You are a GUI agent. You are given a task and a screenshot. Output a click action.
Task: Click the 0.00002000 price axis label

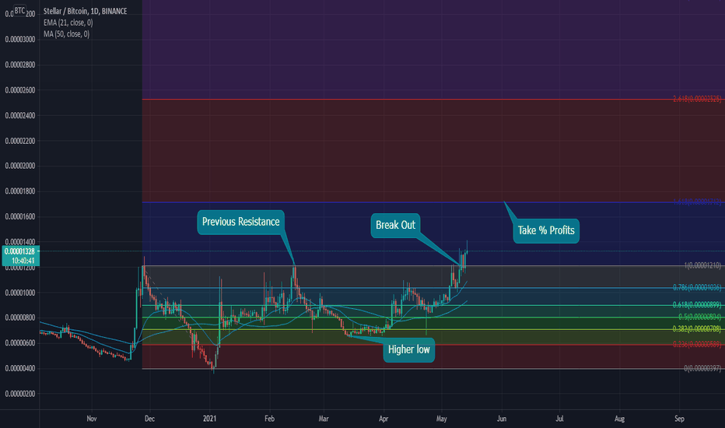pos(20,166)
